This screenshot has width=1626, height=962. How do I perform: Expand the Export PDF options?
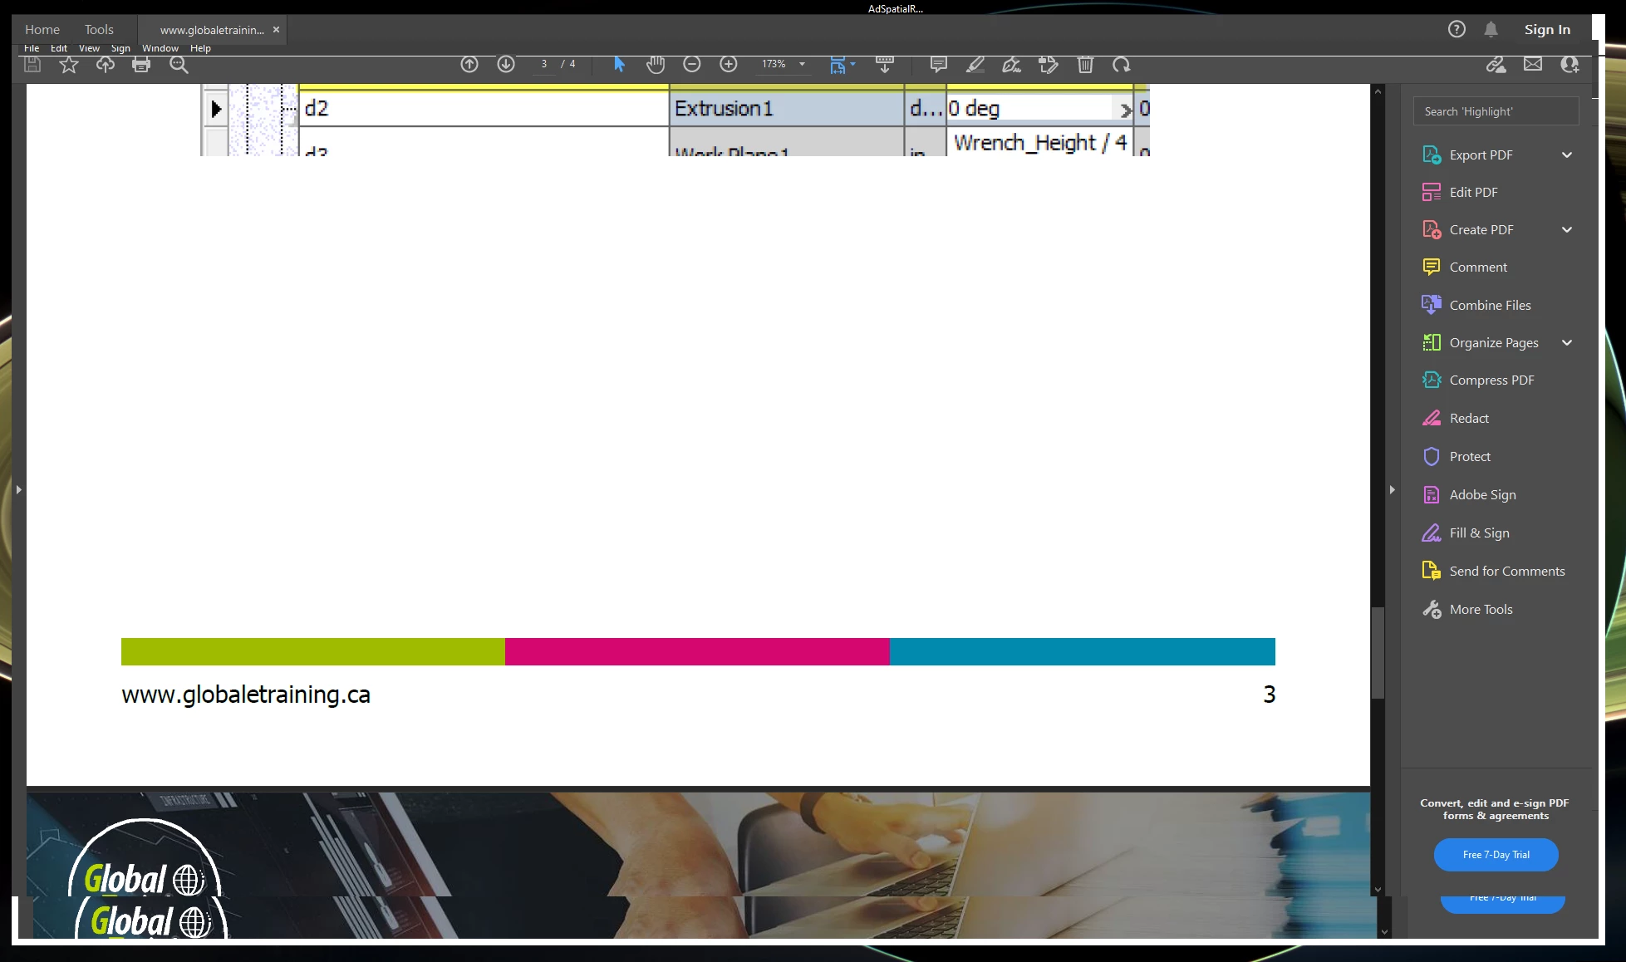tap(1567, 155)
